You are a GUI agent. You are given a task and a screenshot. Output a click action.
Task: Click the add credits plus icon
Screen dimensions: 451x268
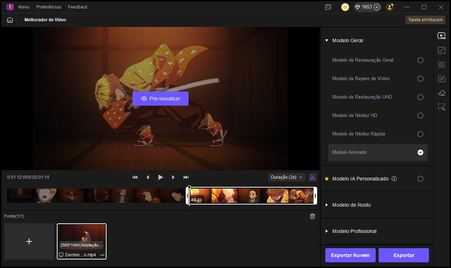pos(377,7)
